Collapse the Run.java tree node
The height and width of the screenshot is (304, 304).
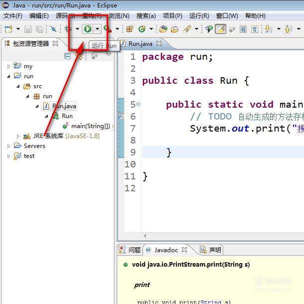[37, 106]
